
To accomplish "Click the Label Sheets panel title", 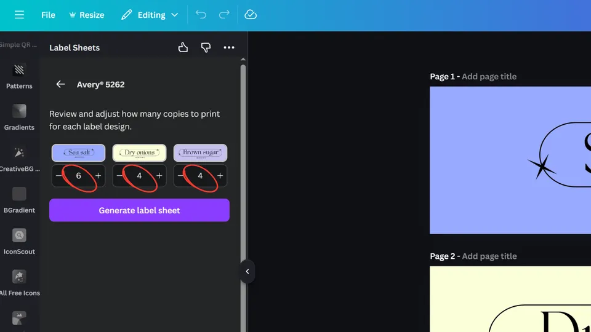I will [x=74, y=48].
